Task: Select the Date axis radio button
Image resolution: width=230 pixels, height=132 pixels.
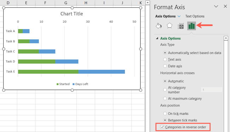Action: click(x=165, y=66)
